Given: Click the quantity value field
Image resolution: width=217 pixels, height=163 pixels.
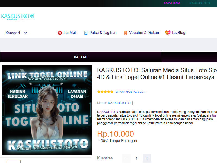Looking at the screenshot, I should click(x=137, y=158).
